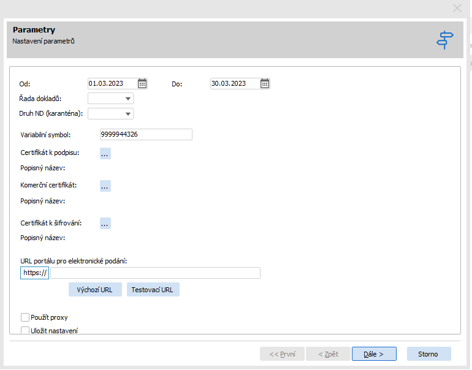472x370 pixels.
Task: Click the Výchozí URL button
Action: pos(95,290)
